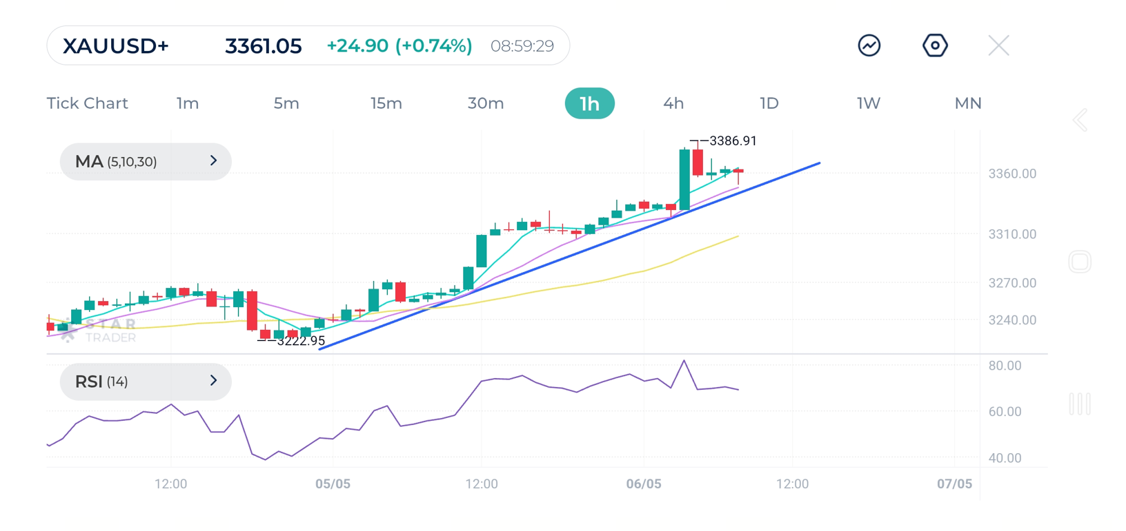
Task: Click the faded three vertical bars icon
Action: pos(1080,404)
